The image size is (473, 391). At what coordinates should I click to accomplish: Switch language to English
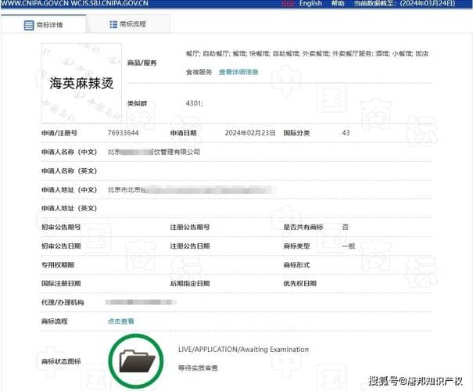coord(310,3)
